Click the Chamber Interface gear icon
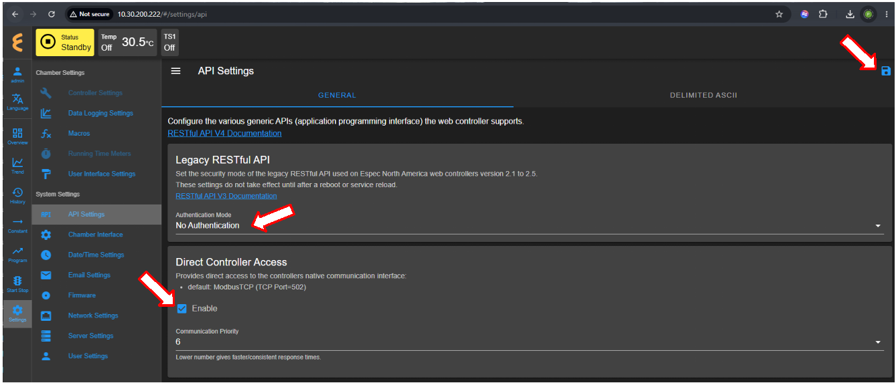This screenshot has height=383, width=896. coord(46,235)
